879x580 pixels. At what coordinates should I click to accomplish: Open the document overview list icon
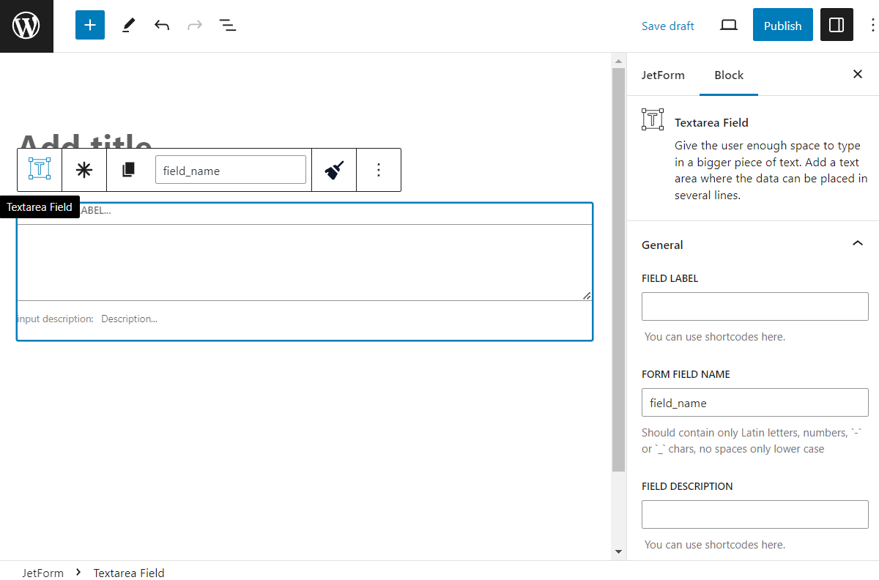[x=228, y=24]
